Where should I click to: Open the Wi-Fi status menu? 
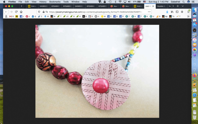pyautogui.click(x=120, y=2)
